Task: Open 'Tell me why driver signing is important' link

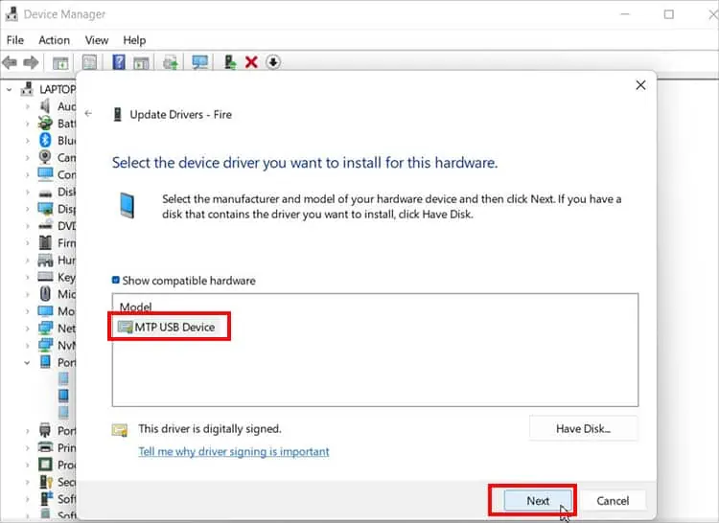Action: [x=234, y=451]
